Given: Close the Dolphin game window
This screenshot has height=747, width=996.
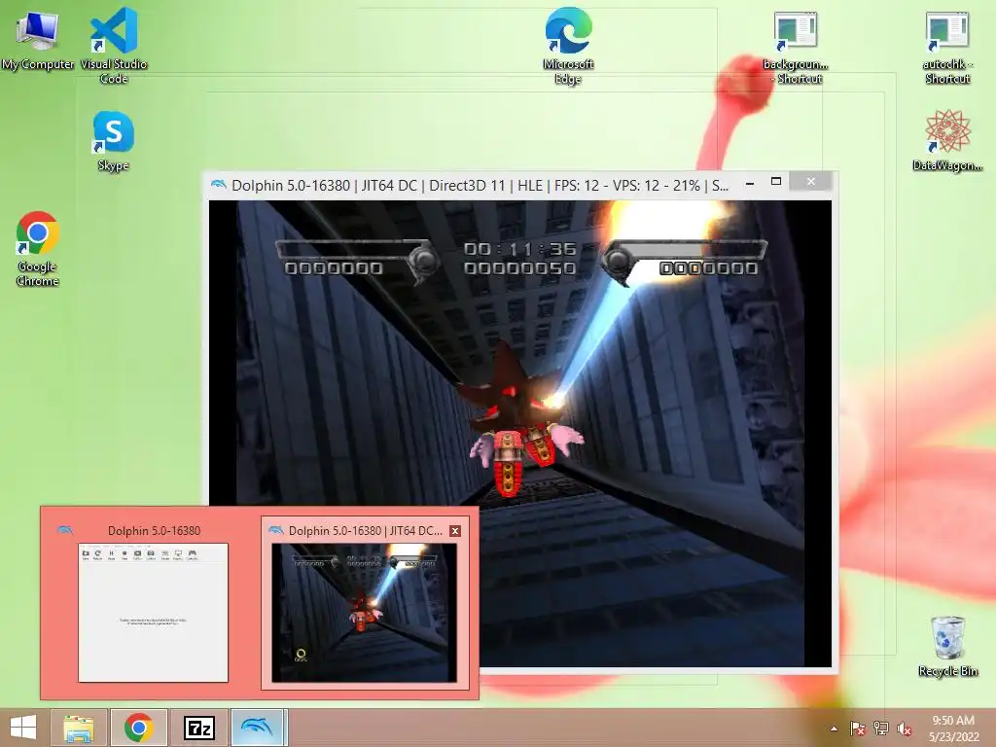Looking at the screenshot, I should coord(811,182).
